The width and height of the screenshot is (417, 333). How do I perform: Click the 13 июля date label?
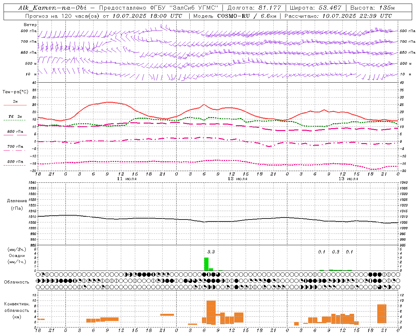coord(348,179)
